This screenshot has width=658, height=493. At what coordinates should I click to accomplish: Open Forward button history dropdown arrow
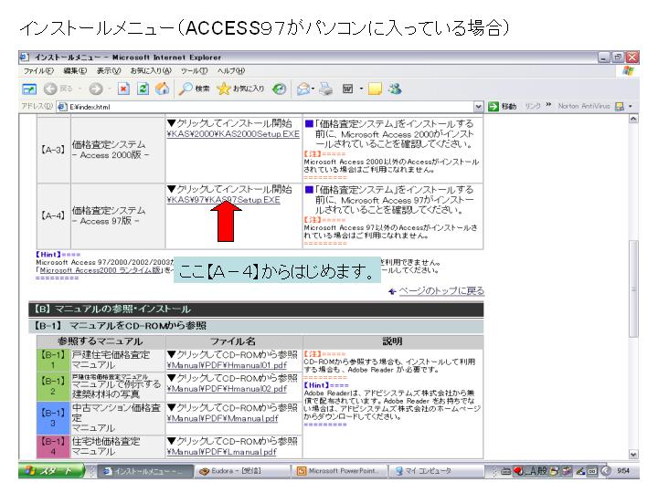pyautogui.click(x=109, y=89)
